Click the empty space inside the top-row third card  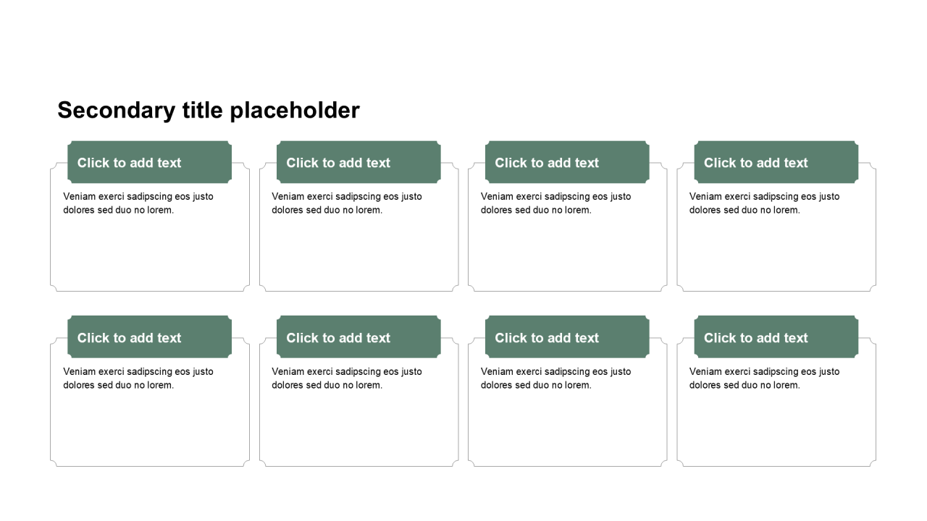[567, 255]
